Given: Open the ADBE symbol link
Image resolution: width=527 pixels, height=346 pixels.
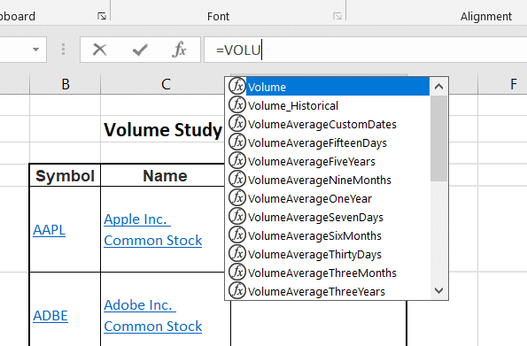Looking at the screenshot, I should [x=50, y=316].
